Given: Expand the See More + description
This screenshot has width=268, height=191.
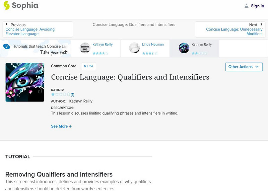Looking at the screenshot, I should (x=61, y=126).
